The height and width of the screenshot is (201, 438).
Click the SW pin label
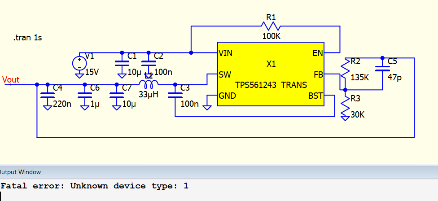(225, 75)
